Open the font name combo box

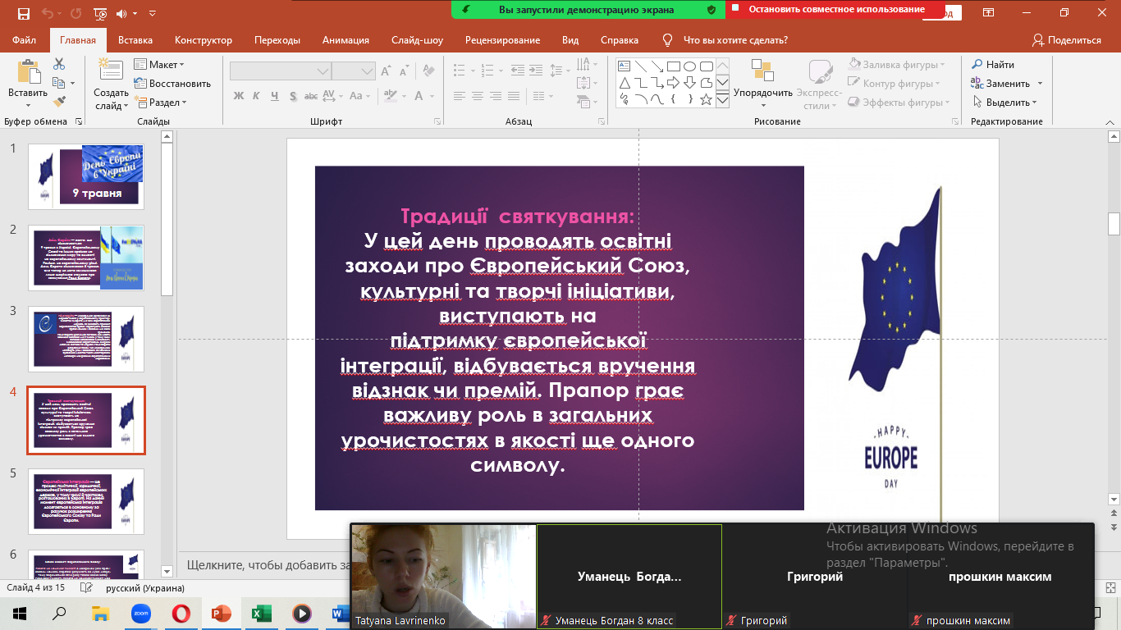(280, 71)
